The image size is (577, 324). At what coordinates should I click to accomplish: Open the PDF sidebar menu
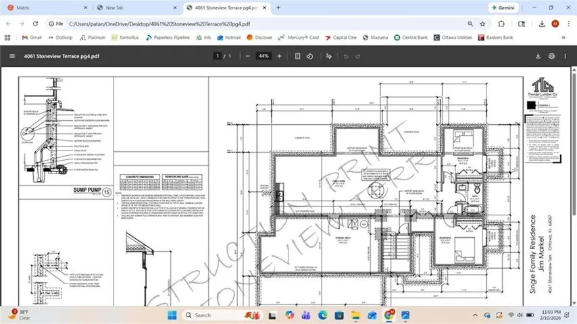coord(12,56)
